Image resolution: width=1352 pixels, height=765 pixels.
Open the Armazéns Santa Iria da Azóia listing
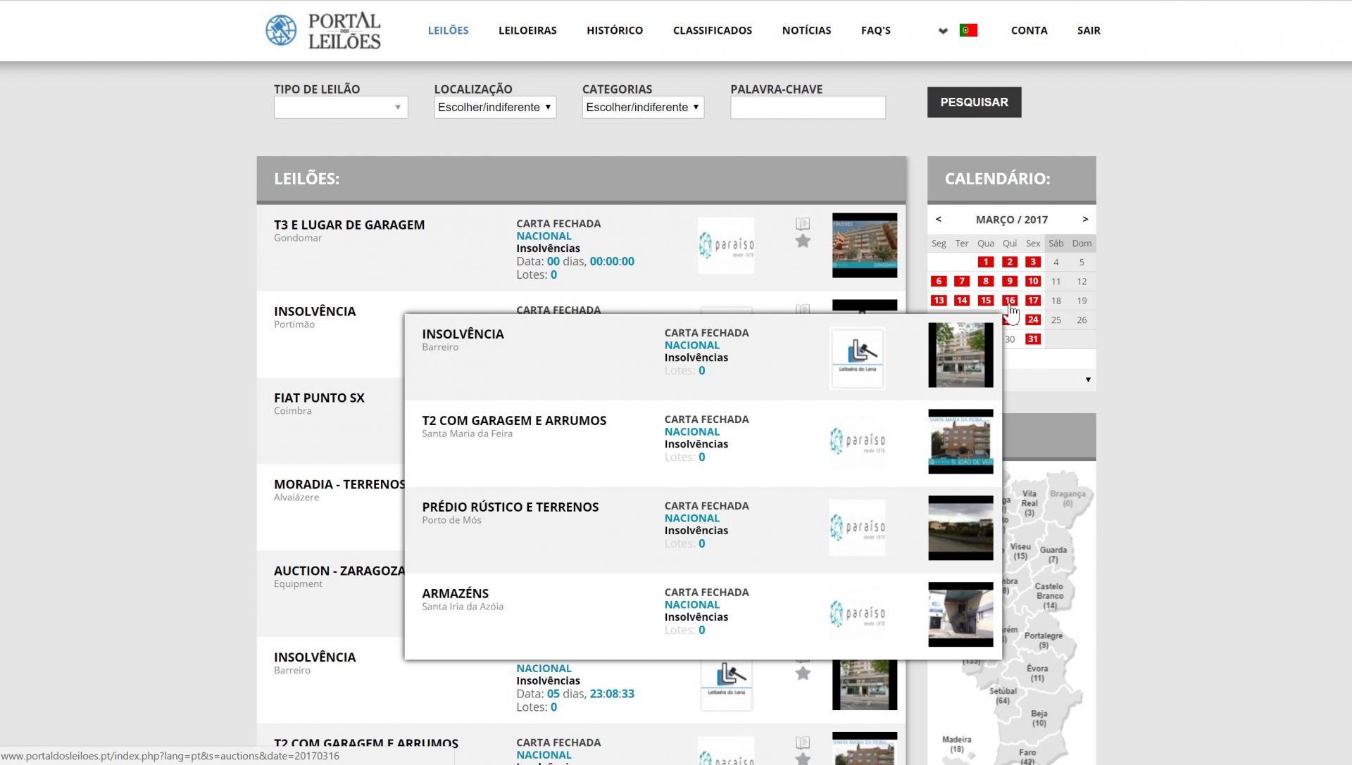[x=455, y=593]
